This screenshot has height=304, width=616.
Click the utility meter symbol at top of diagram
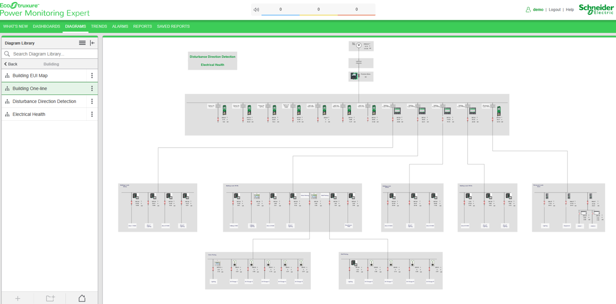pyautogui.click(x=359, y=45)
